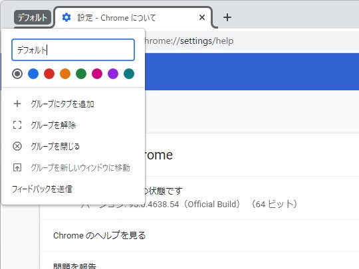Screen dimensions: 359x269
Task: Pick the teal group color
Action: (129, 74)
